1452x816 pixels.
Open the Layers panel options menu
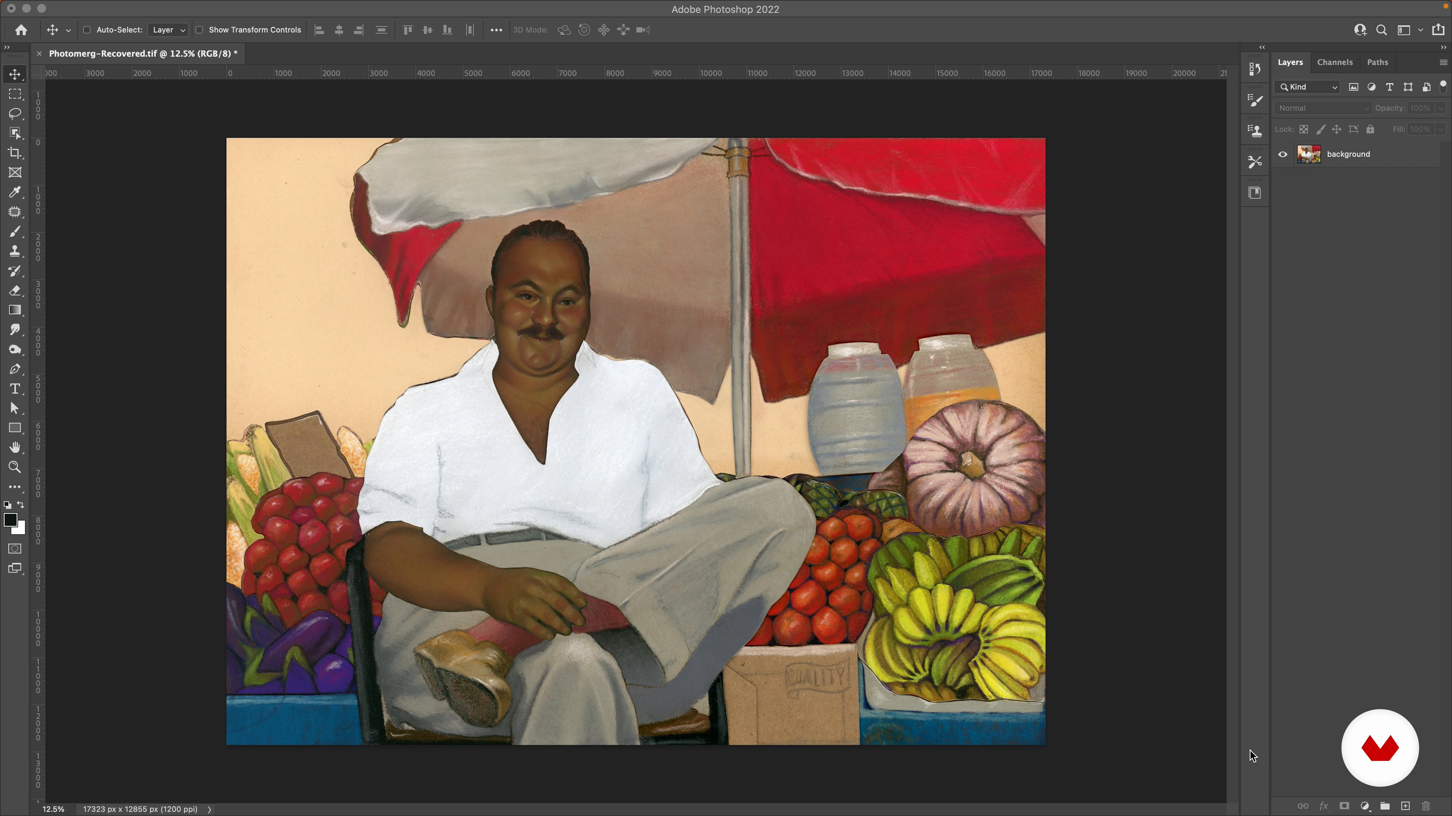click(1443, 62)
